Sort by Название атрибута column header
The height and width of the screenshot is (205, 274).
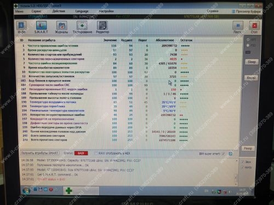coord(42,40)
